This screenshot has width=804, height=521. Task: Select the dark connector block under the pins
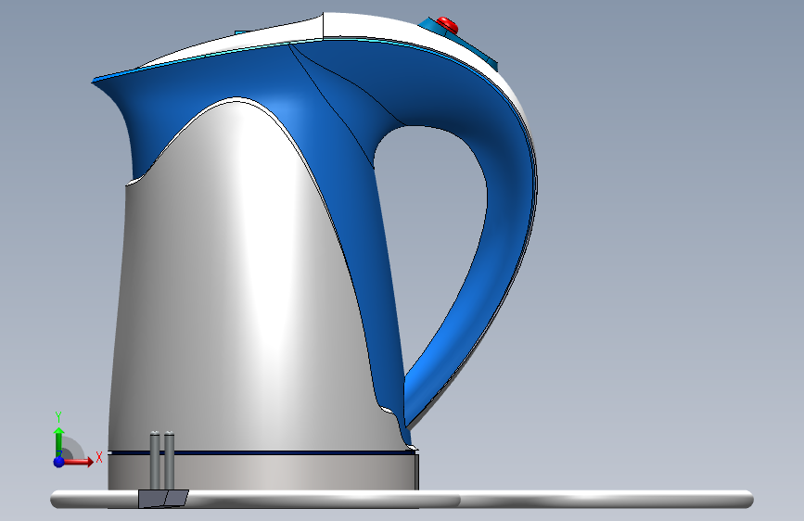163,499
